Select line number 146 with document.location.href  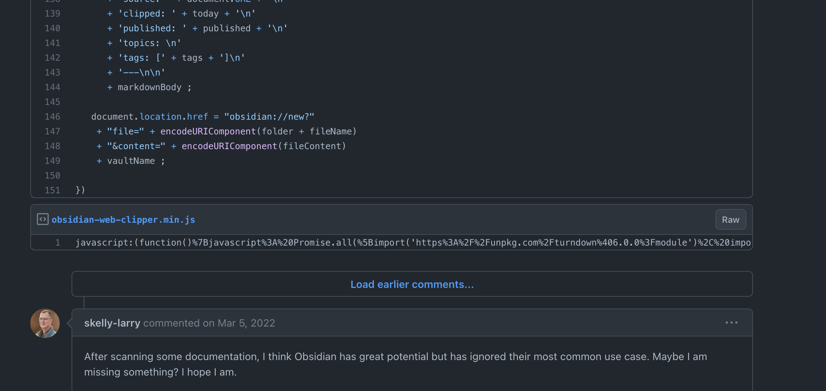pyautogui.click(x=52, y=117)
